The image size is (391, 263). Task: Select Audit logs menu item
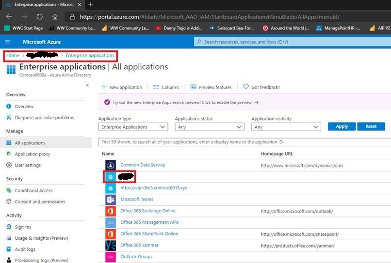[x=25, y=249]
